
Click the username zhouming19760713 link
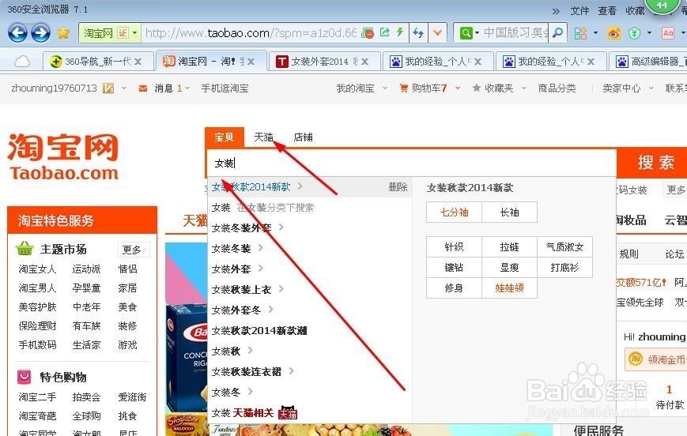54,88
